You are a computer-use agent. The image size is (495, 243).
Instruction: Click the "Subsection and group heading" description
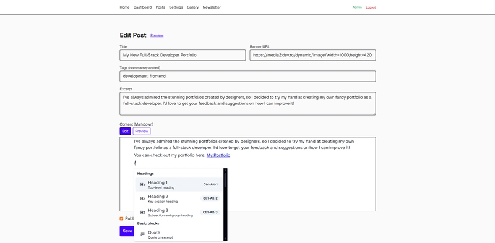click(x=170, y=215)
